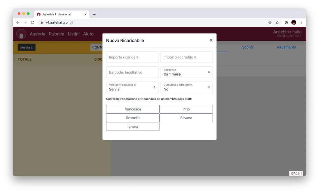Screen dimensions: 319x193
Task: Open the Agenda menu item
Action: tap(37, 34)
